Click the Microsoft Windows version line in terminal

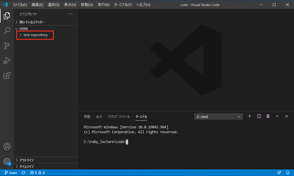126,127
